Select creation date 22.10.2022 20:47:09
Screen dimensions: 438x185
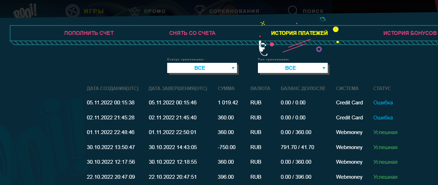[x=111, y=177]
